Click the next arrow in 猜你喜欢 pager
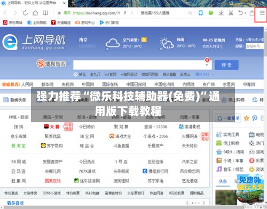 click(203, 203)
